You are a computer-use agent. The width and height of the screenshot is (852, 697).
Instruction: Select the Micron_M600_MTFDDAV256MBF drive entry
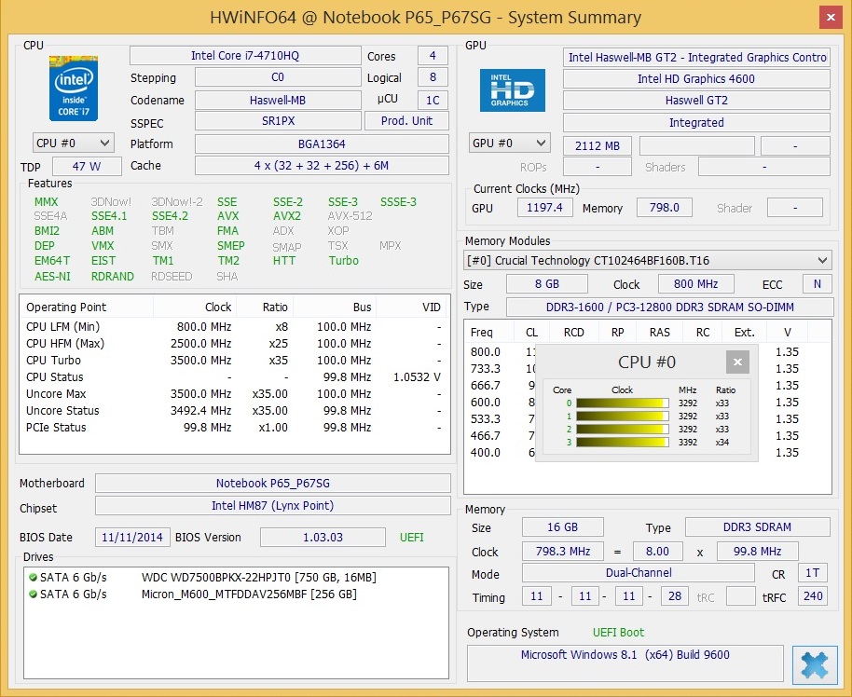193,594
